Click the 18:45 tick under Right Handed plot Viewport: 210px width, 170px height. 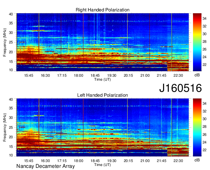pos(95,75)
